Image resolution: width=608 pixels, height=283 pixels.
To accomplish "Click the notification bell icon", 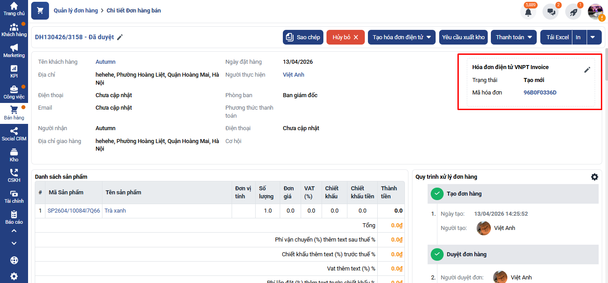I will click(528, 12).
